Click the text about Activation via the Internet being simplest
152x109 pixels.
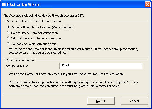tap(73, 51)
